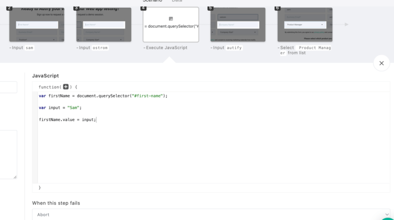Open step 2 Input sam thumbnail
394x220 pixels.
[x=37, y=24]
